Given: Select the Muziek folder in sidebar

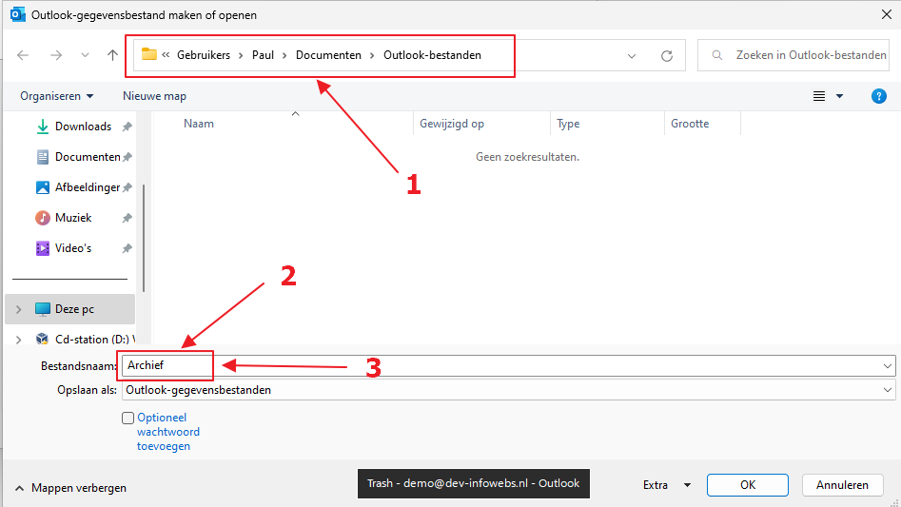Looking at the screenshot, I should click(73, 218).
